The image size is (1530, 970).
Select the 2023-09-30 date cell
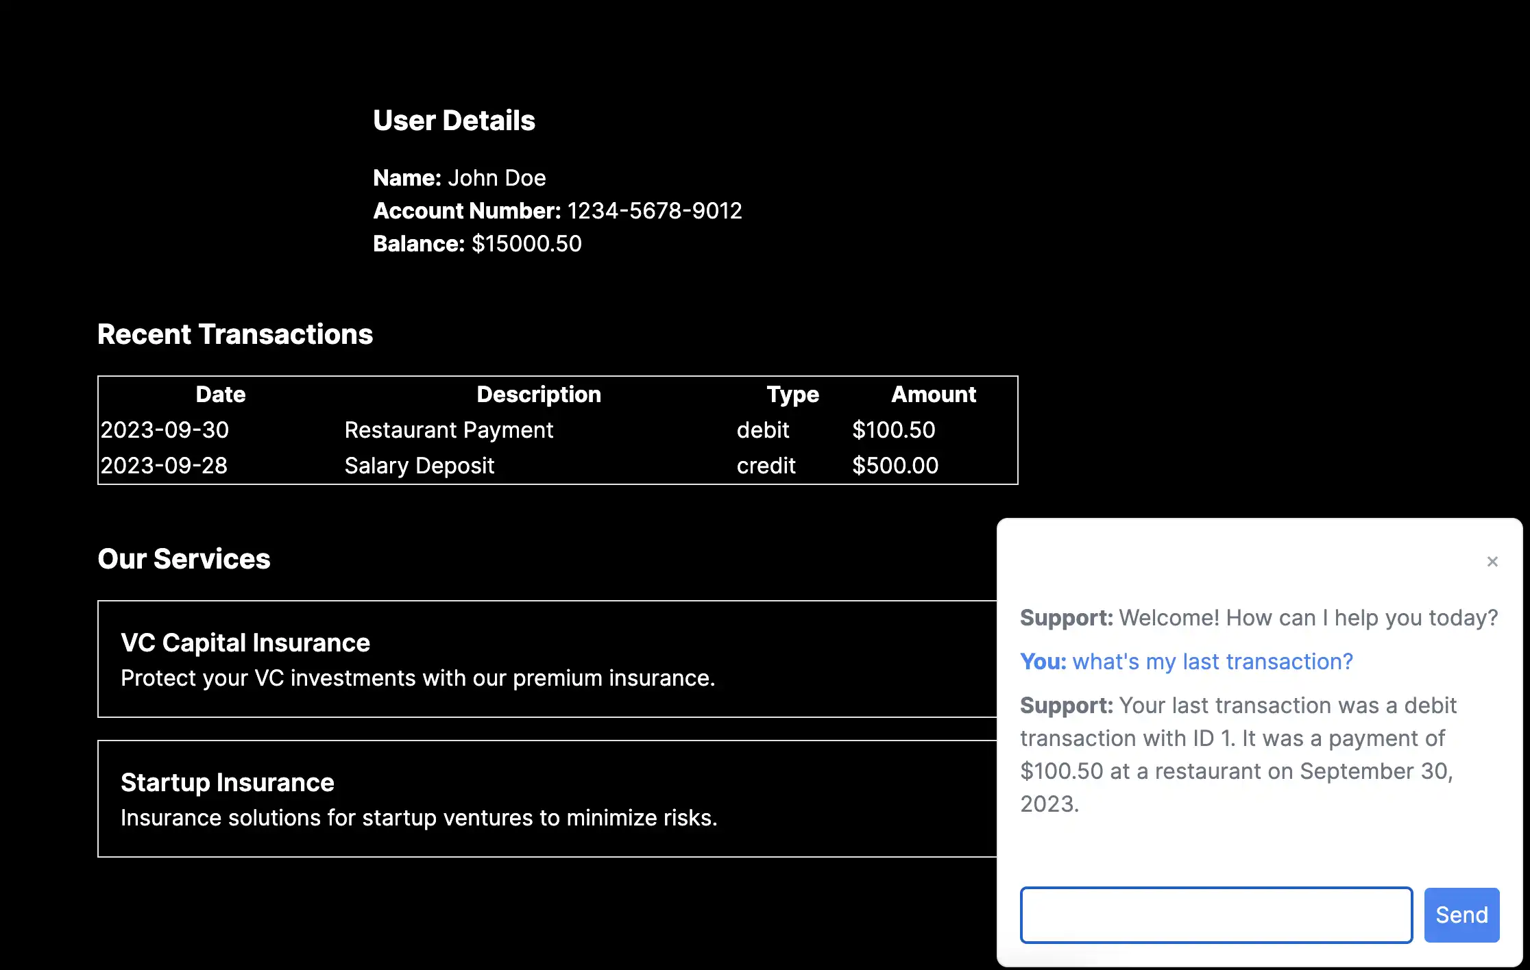point(165,430)
